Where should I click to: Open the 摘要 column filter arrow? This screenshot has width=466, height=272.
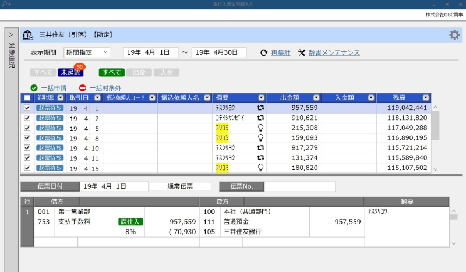pos(261,98)
